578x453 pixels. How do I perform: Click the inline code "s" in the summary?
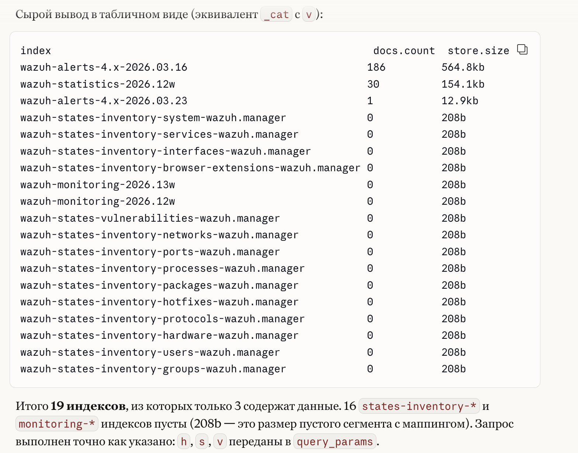click(x=202, y=442)
